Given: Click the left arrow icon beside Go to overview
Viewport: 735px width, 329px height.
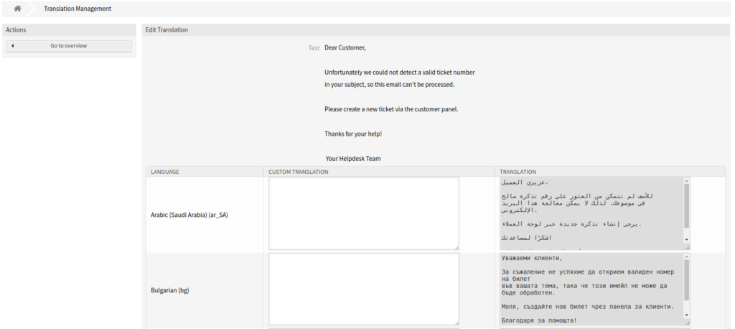Looking at the screenshot, I should [x=13, y=46].
